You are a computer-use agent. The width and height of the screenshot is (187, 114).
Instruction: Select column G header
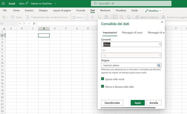pos(77,28)
